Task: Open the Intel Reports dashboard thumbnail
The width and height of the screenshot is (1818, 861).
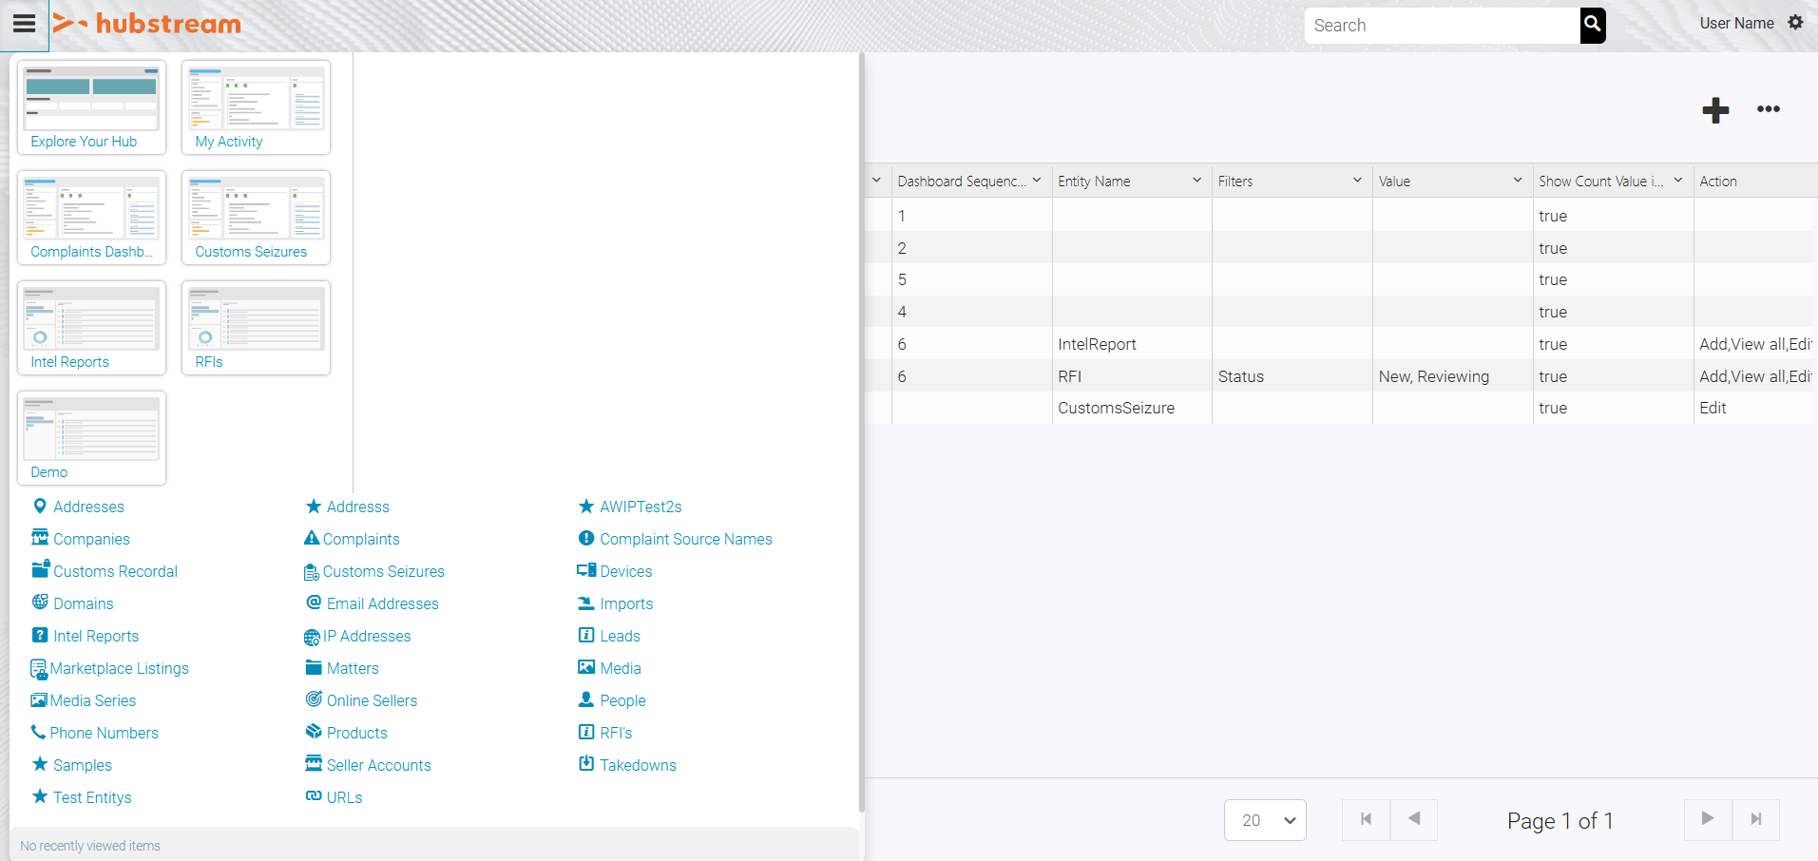Action: 91,328
